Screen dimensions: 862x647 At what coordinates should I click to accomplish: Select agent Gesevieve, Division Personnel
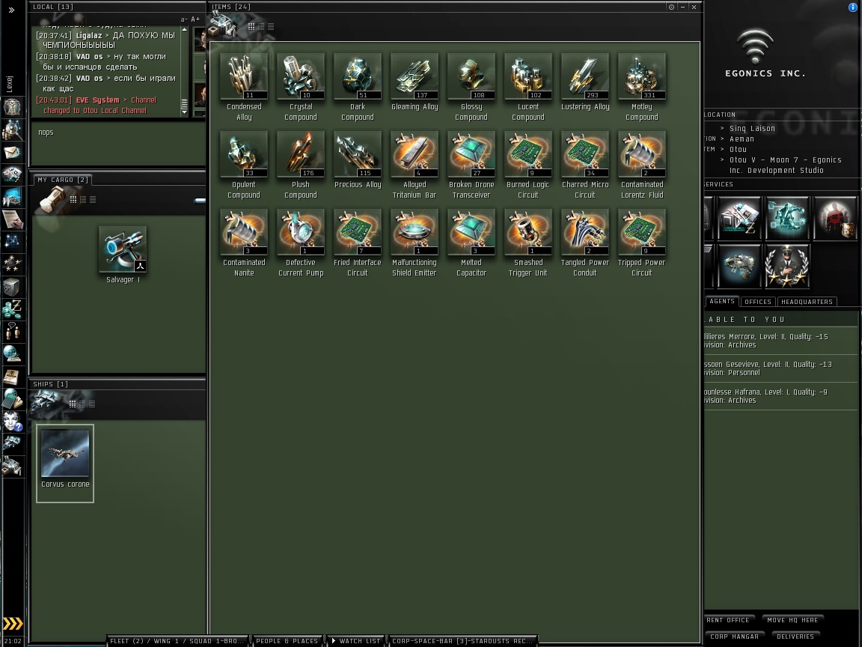click(780, 368)
